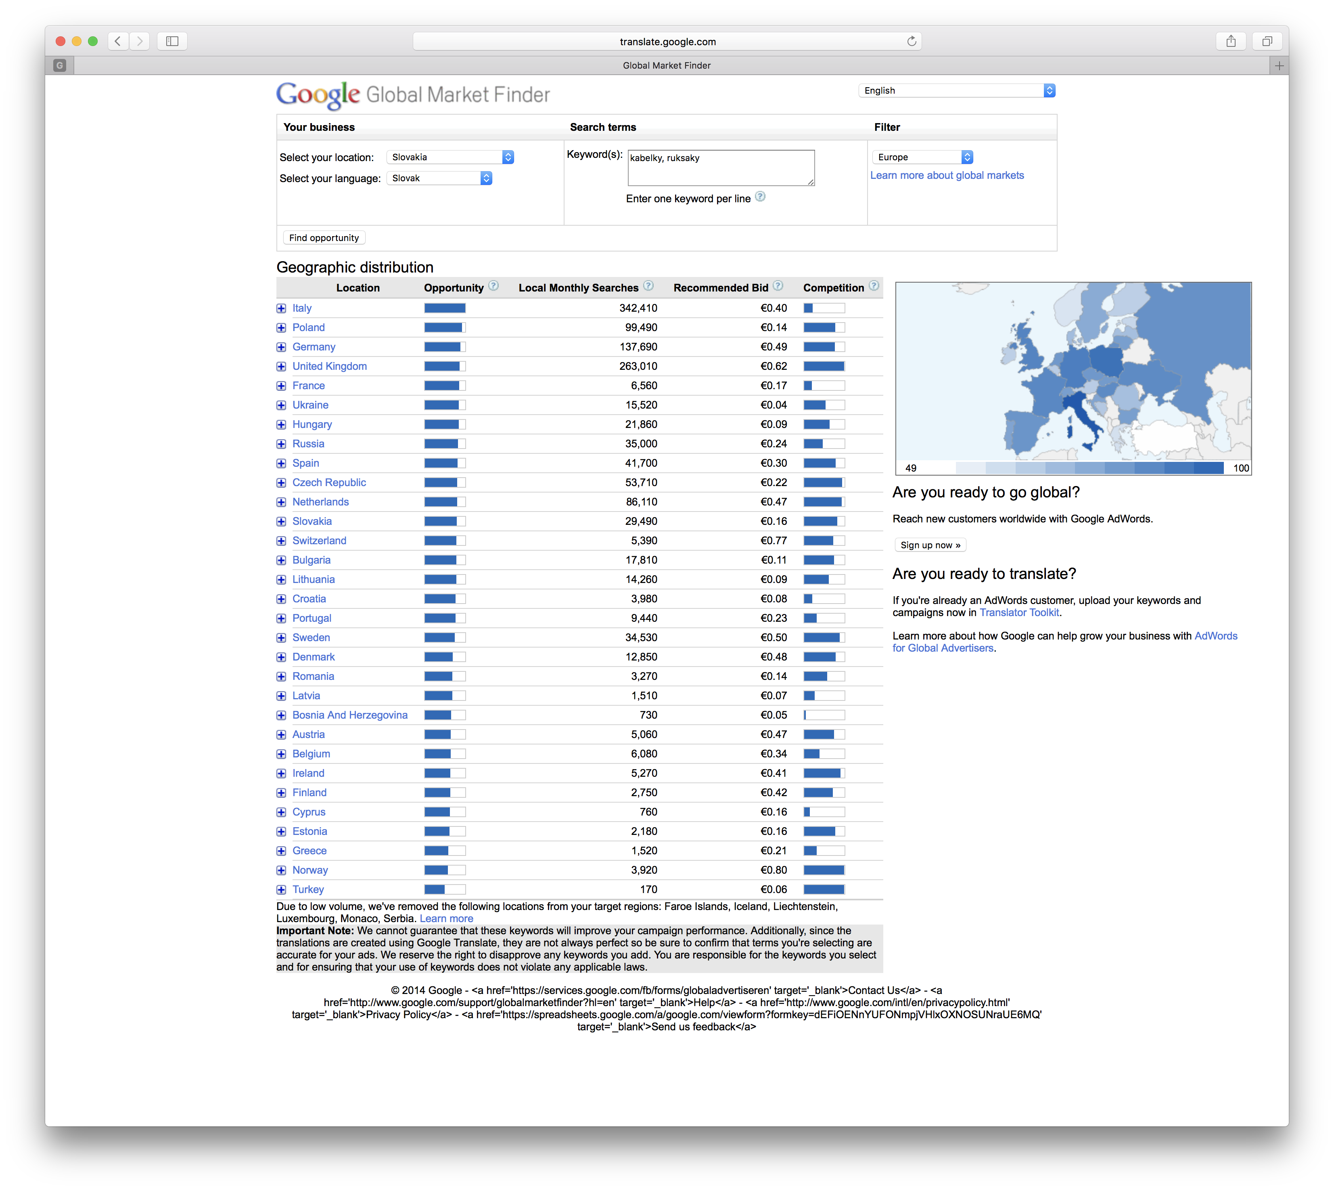Click help icon beside Local Monthly Searches

[648, 286]
